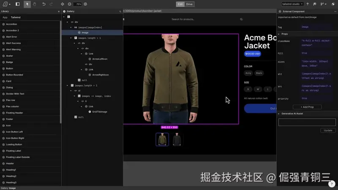Screen dimensions: 338x190
Task: Select the hand pan tool
Action: coord(35,4)
